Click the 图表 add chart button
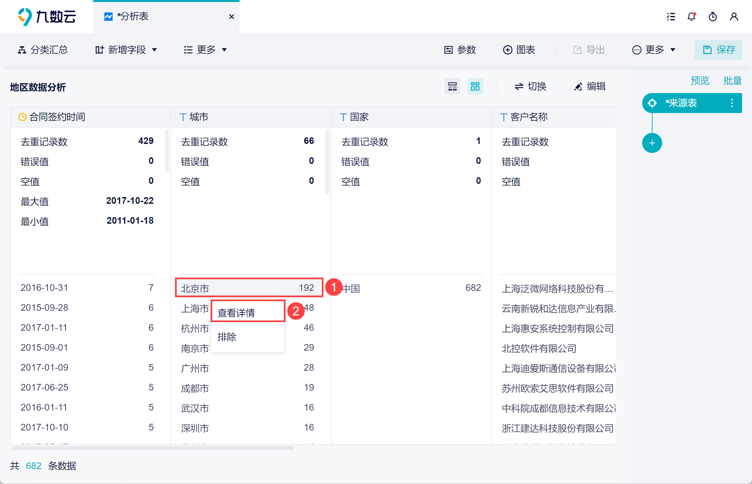Viewport: 752px width, 484px height. pos(519,50)
